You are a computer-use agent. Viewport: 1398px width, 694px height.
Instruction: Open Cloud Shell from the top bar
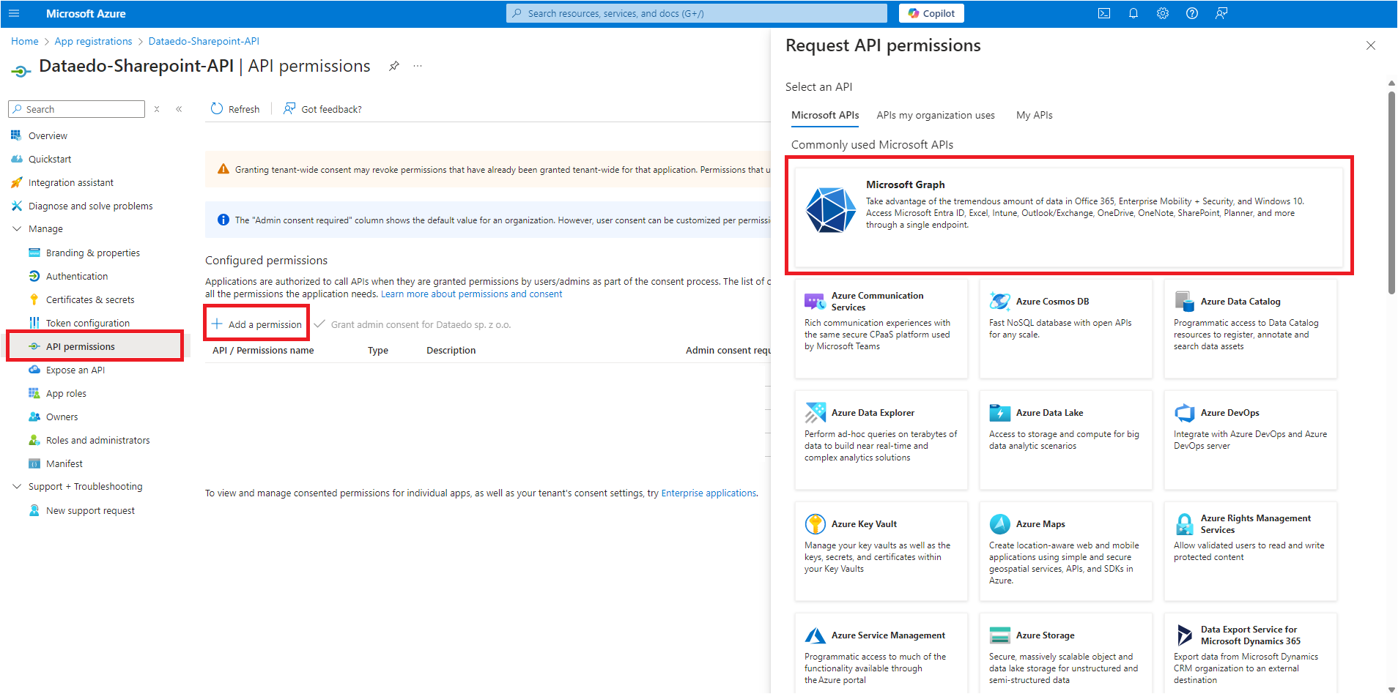pyautogui.click(x=1103, y=13)
